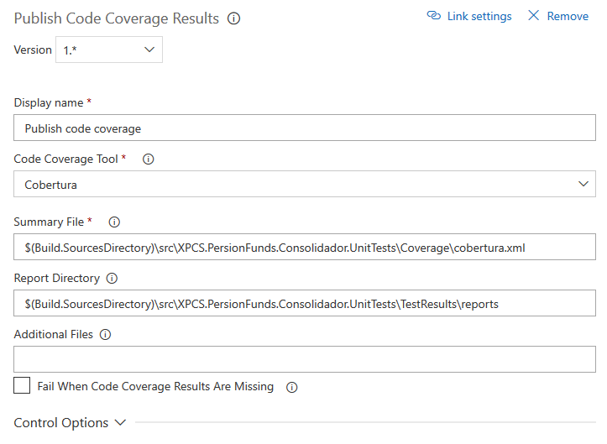Show info for Report Directory
The height and width of the screenshot is (444, 607).
(112, 279)
